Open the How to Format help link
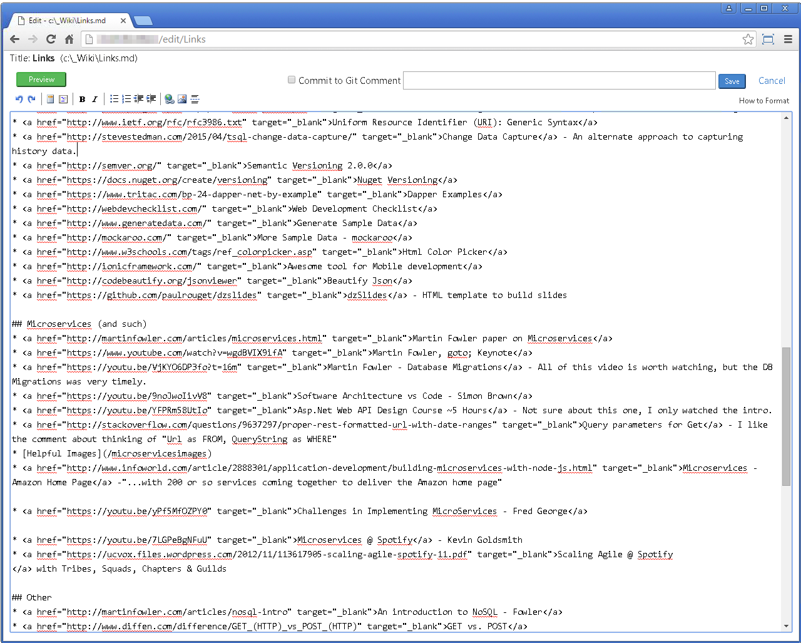Screen dimensions: 801x643 pyautogui.click(x=763, y=100)
